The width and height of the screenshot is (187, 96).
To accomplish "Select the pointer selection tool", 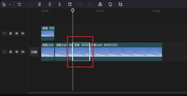I will click(4, 5).
